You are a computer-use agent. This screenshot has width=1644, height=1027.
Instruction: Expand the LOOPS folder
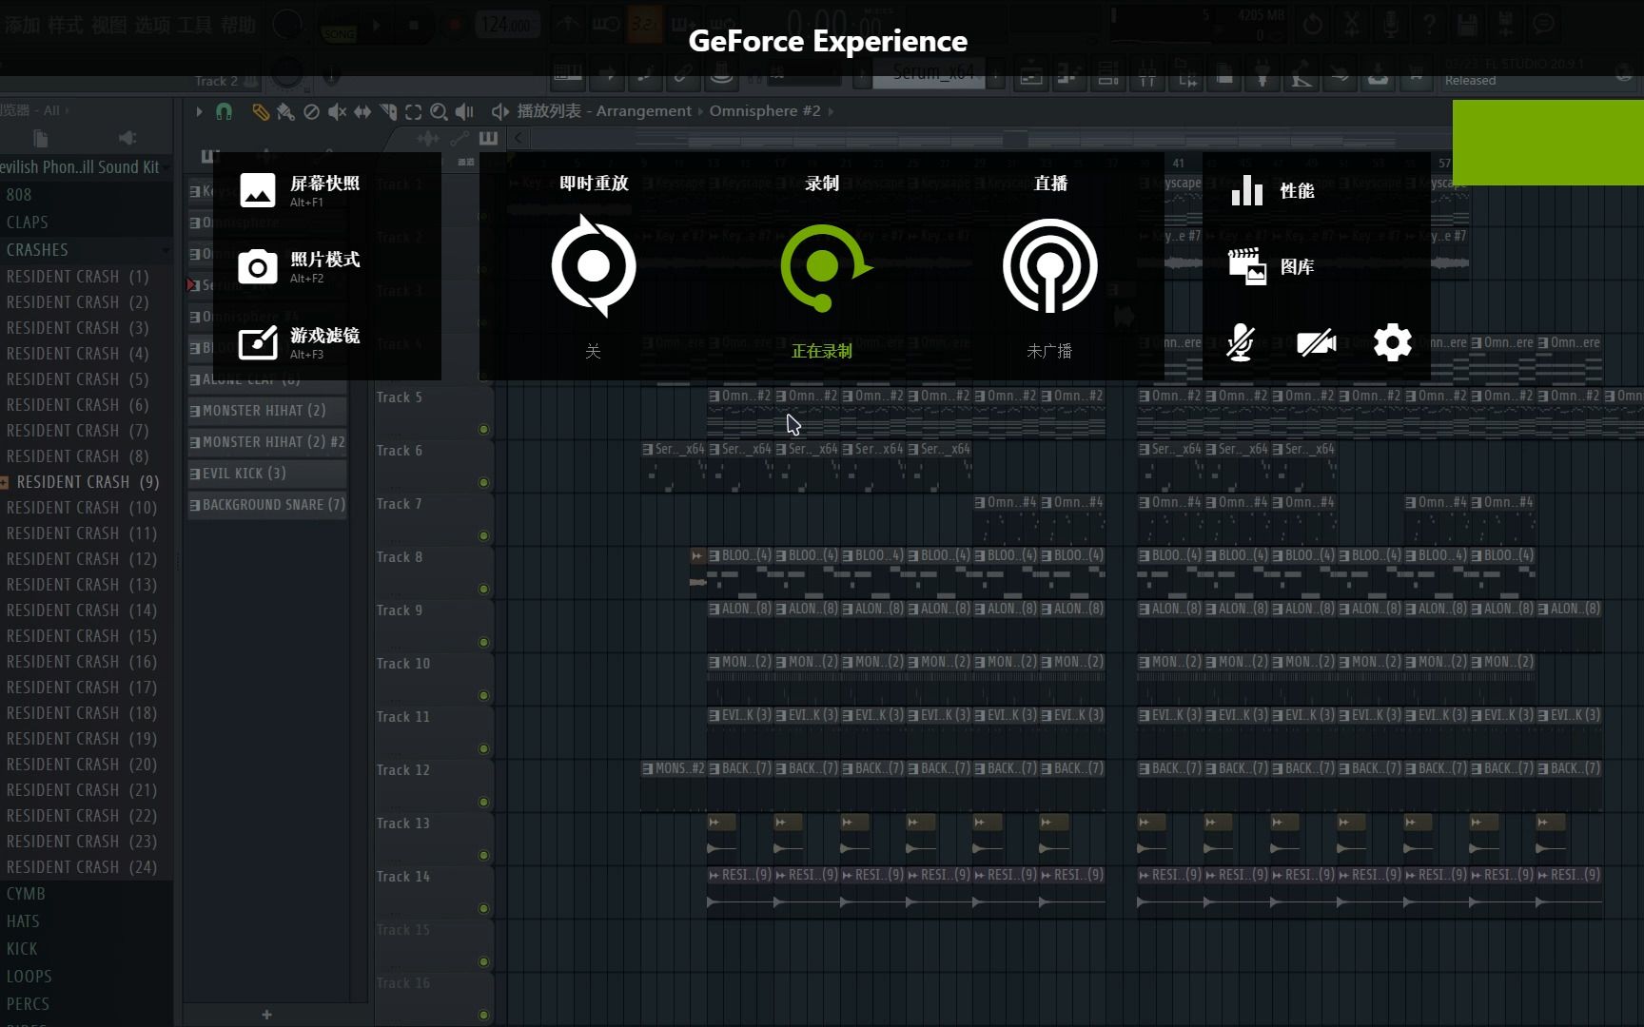tap(86, 977)
